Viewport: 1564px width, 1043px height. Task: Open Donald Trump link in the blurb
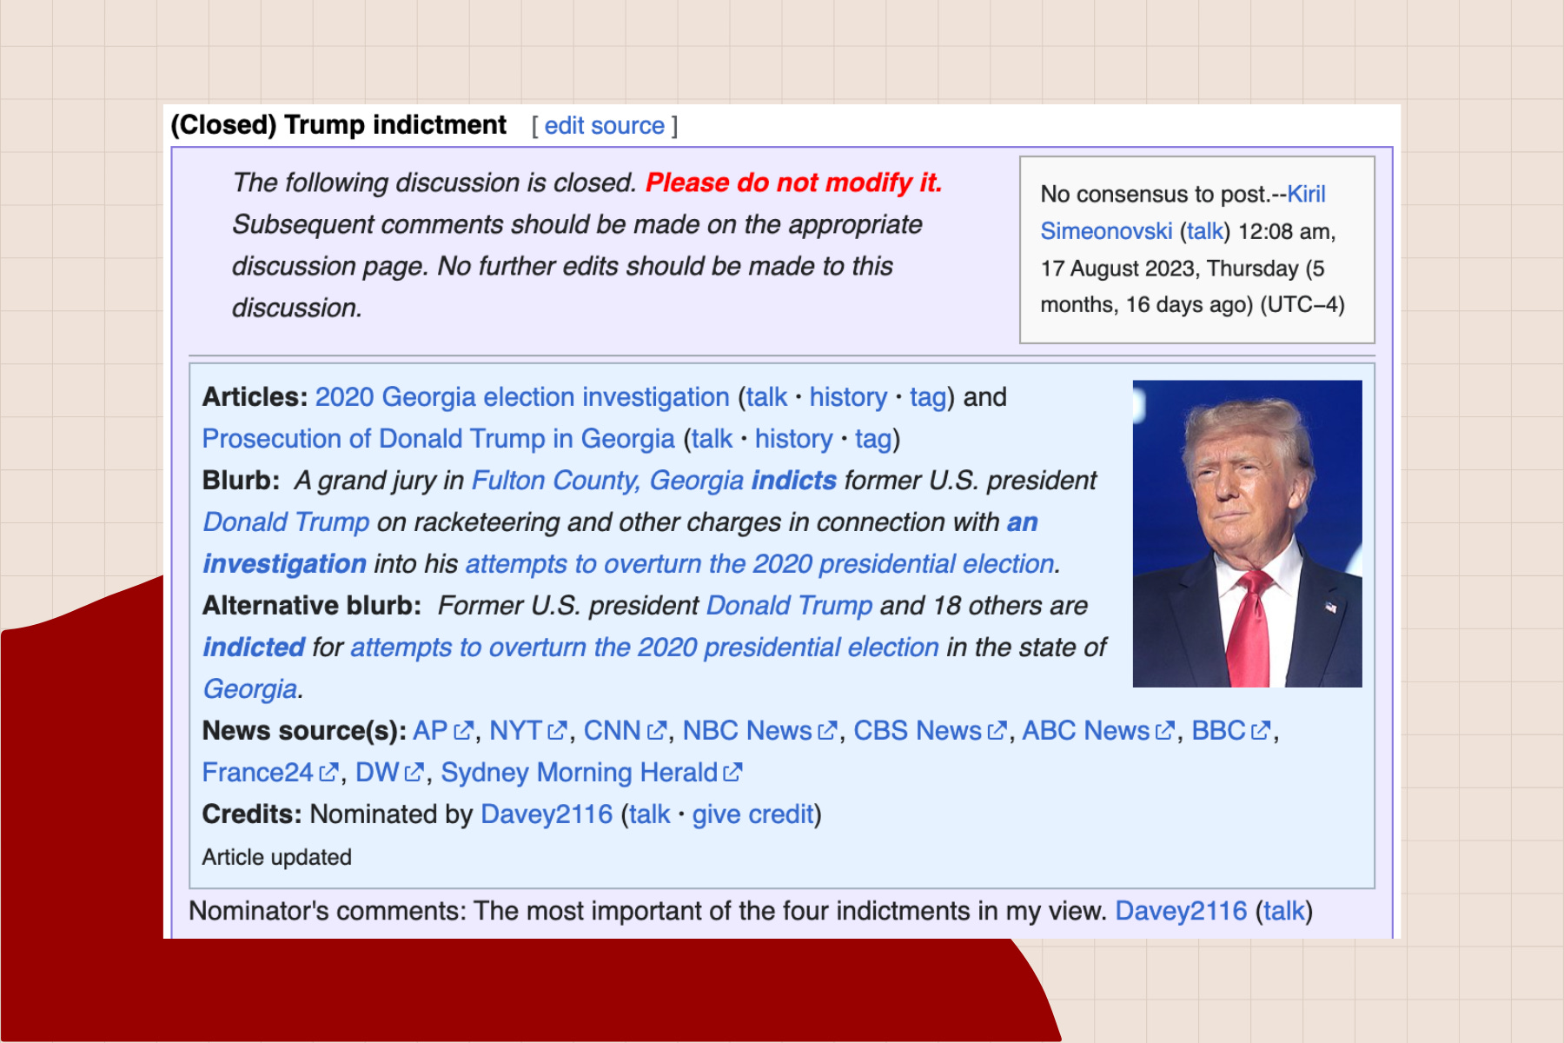(286, 522)
